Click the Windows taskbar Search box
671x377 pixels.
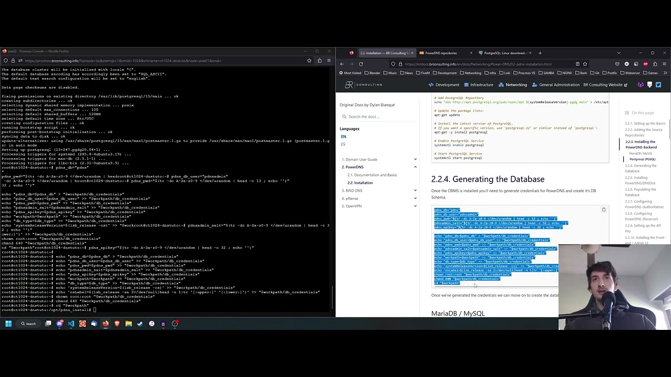29,324
